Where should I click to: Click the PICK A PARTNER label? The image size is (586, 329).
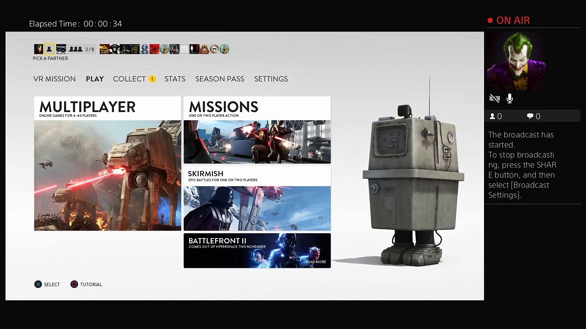pos(50,58)
